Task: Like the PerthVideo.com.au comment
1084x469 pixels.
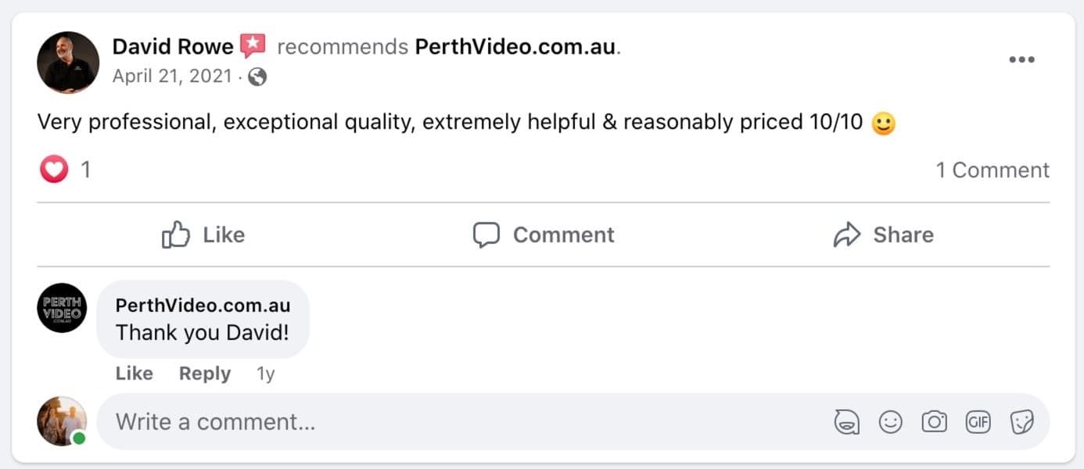Action: pos(134,374)
